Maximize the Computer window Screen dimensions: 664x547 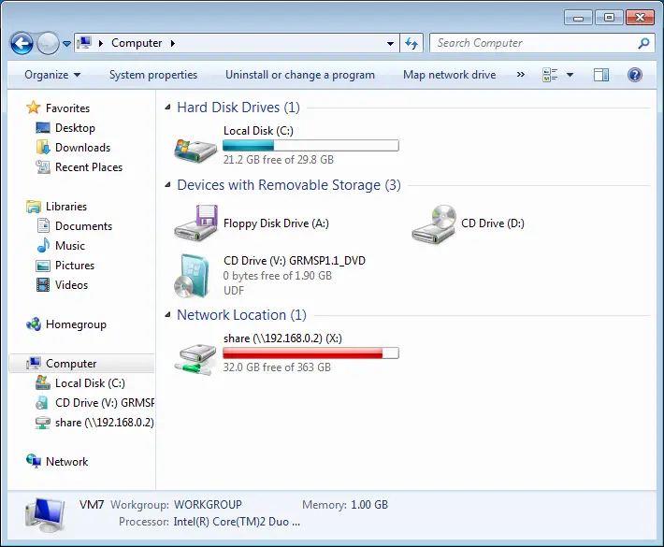point(609,18)
